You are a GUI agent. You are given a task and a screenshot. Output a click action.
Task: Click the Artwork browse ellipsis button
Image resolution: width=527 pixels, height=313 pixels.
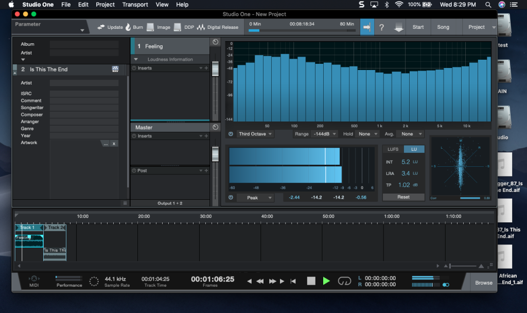point(106,144)
